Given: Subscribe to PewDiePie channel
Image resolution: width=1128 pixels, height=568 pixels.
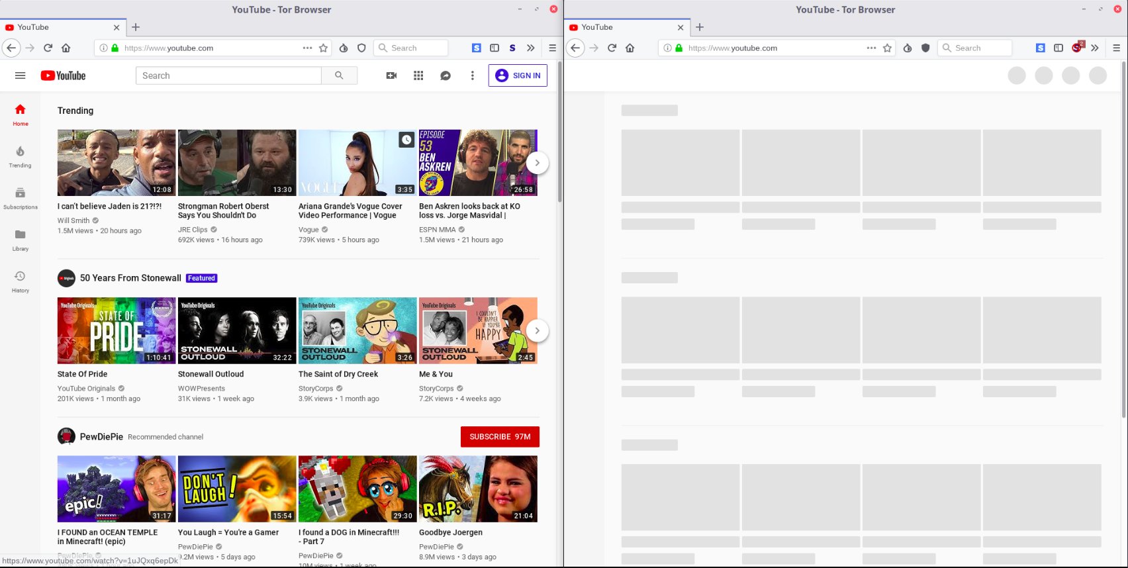Looking at the screenshot, I should (500, 437).
